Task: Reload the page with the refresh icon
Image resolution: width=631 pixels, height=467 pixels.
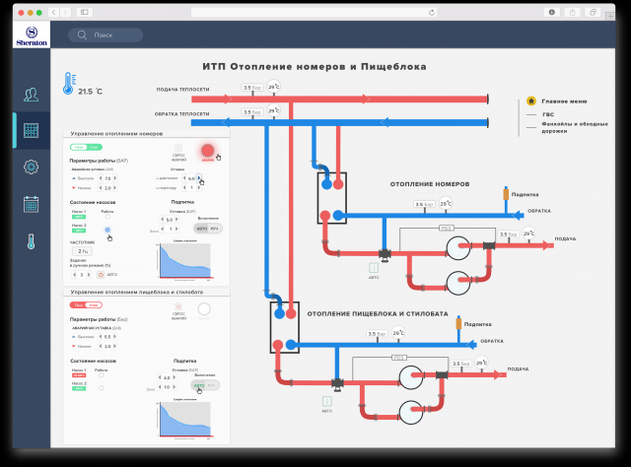Action: (x=432, y=13)
